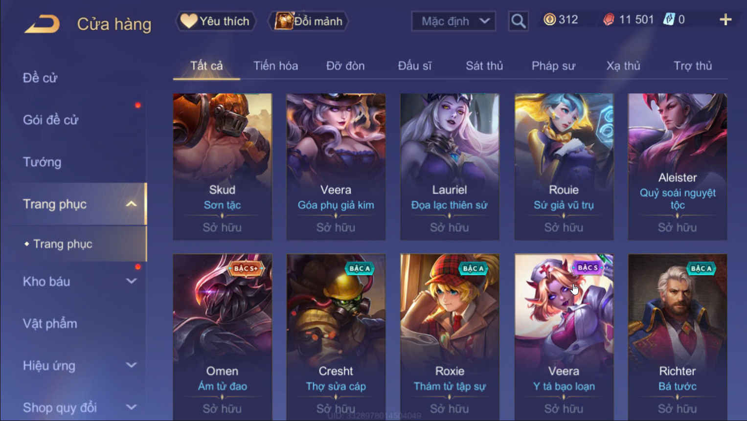
Task: Switch to the Pháp sư tab
Action: (x=553, y=66)
